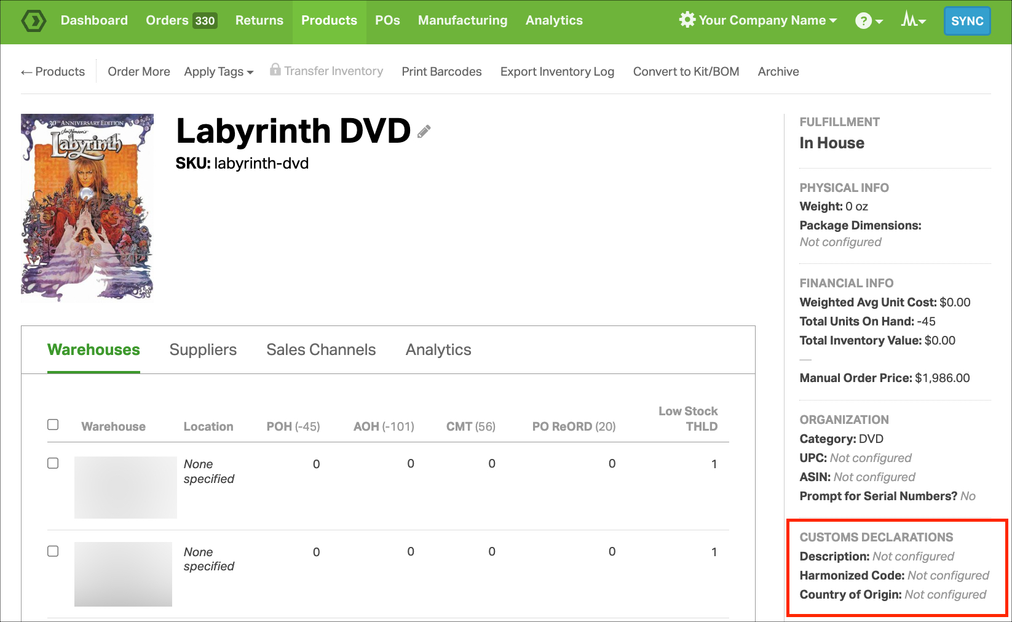Click the Low Stock THLD column header
The image size is (1012, 622).
688,418
